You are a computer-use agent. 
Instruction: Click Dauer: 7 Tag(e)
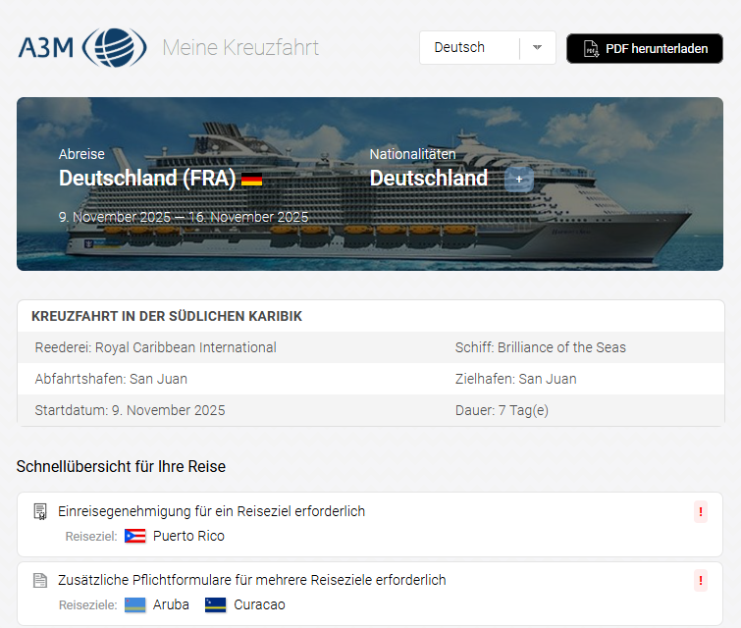502,410
